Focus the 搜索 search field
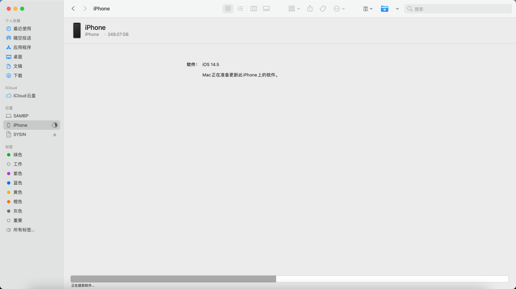Screen dimensions: 516x289 point(458,9)
